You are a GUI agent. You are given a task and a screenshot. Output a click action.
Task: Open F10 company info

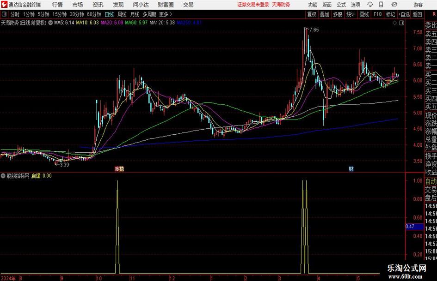[377, 14]
